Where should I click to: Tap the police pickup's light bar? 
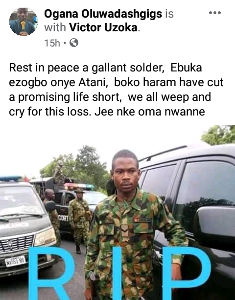79,185
